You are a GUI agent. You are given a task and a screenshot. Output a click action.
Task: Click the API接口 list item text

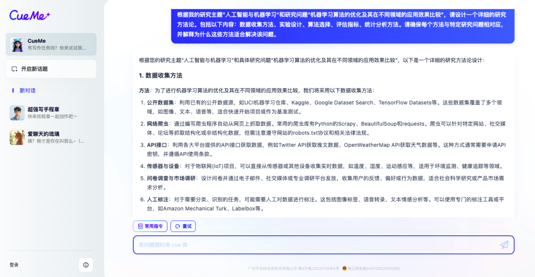(x=326, y=150)
